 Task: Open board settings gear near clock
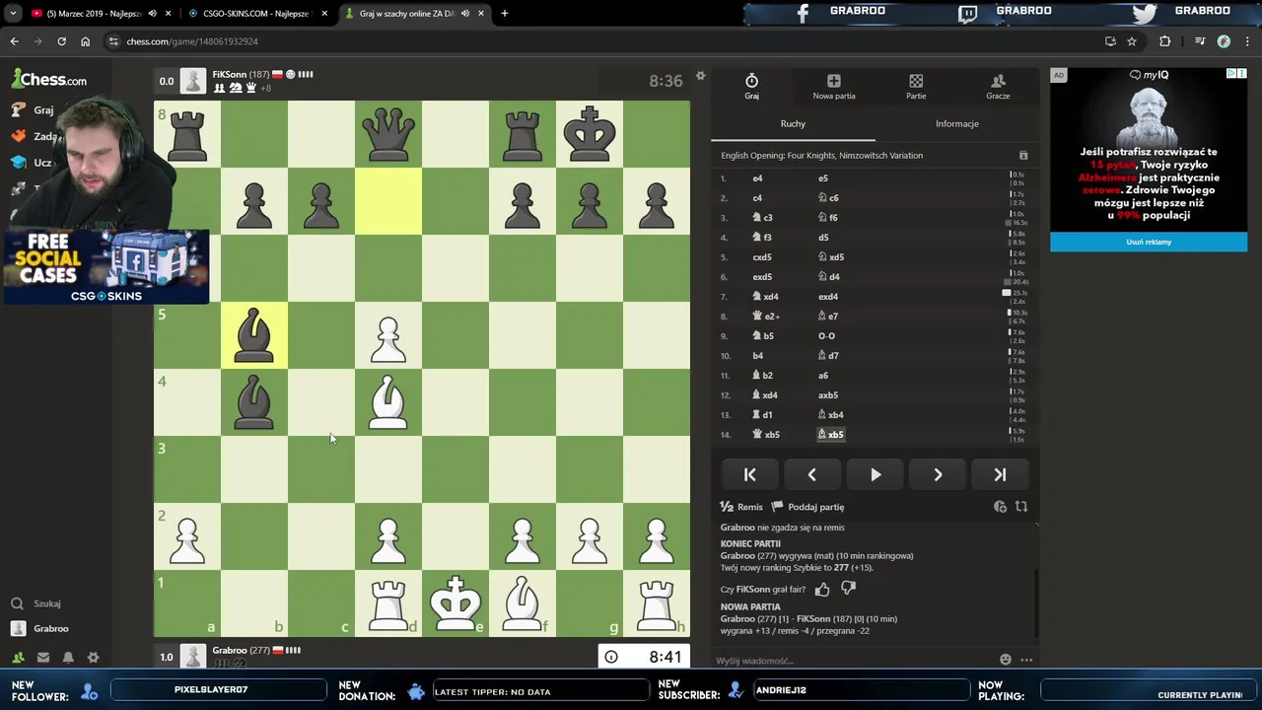tap(700, 76)
